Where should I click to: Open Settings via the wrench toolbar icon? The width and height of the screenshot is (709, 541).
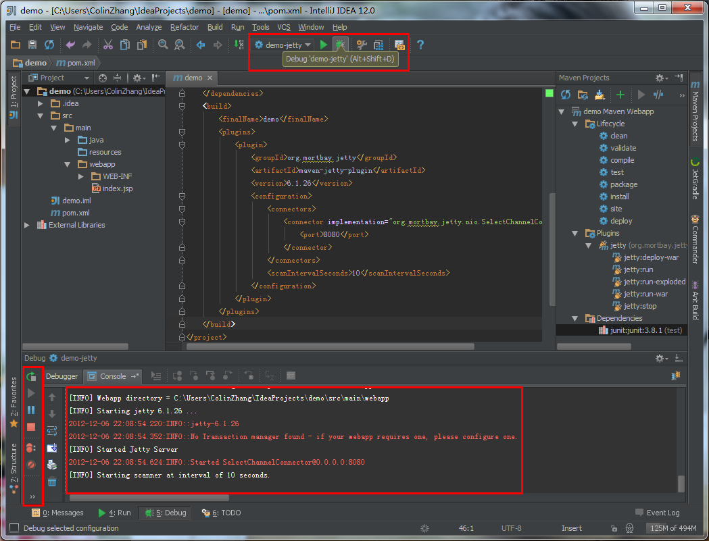click(x=362, y=45)
